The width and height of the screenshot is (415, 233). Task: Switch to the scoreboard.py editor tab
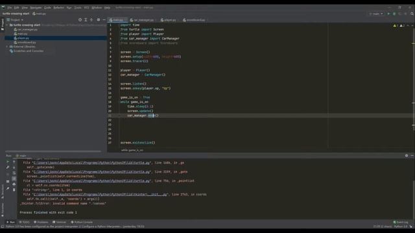196,20
